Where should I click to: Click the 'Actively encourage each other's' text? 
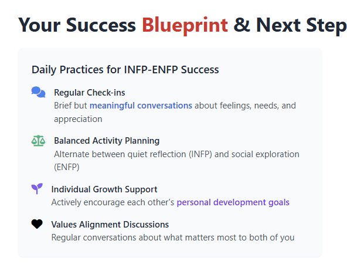113,202
